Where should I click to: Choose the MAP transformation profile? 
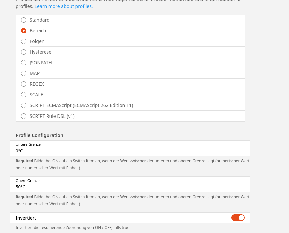24,73
